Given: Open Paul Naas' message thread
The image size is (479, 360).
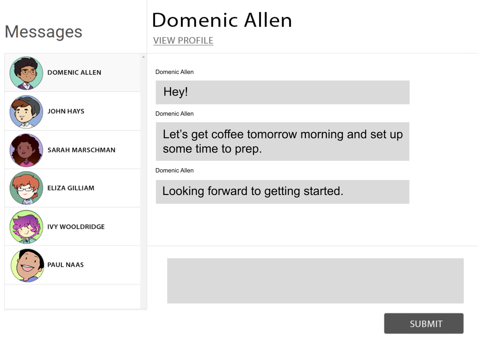Looking at the screenshot, I should click(x=66, y=265).
